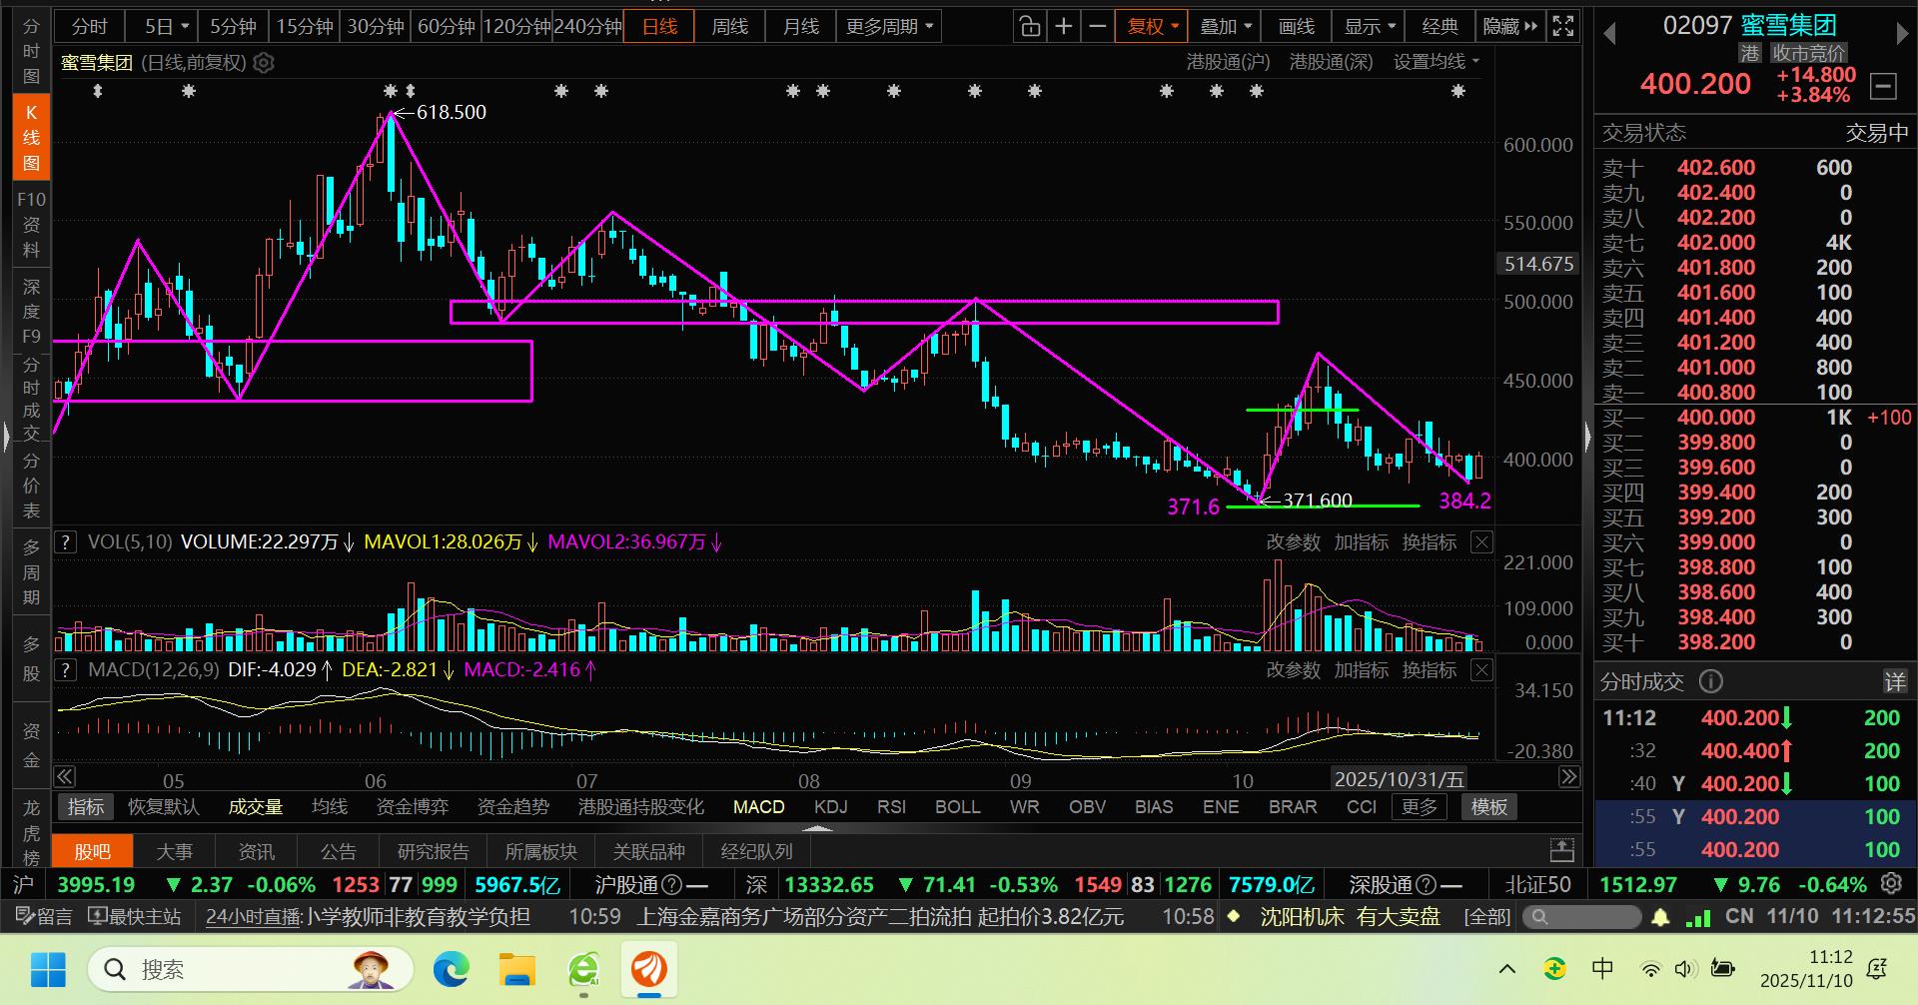Click 恢复默认 restore defaults
The height and width of the screenshot is (1005, 1918).
click(x=164, y=807)
